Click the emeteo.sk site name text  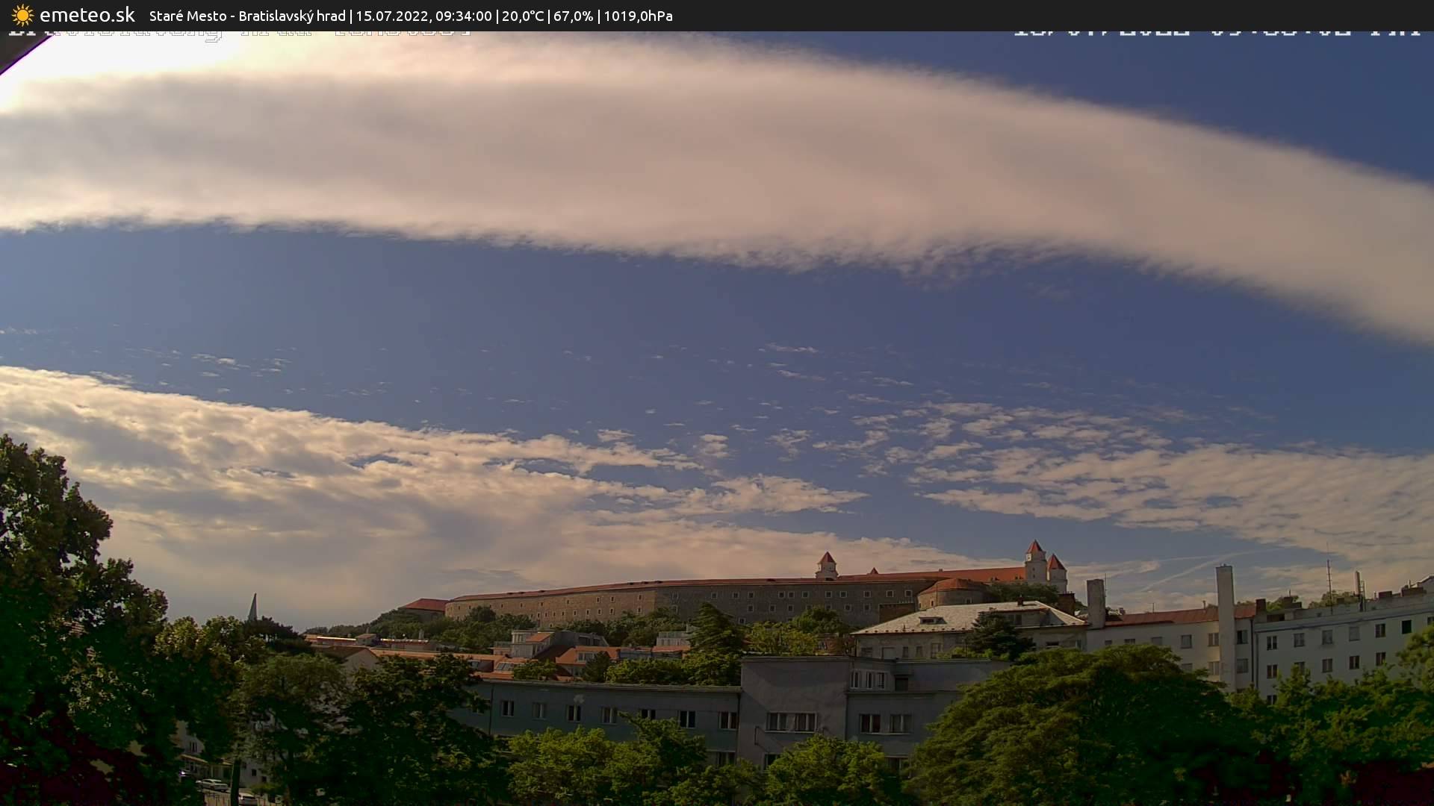(x=87, y=15)
